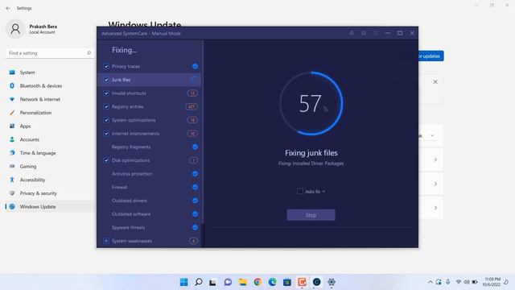Screen dimensions: 515x290
Task: Open the menu icon in Advanced SystemCare title bar
Action: 376,33
